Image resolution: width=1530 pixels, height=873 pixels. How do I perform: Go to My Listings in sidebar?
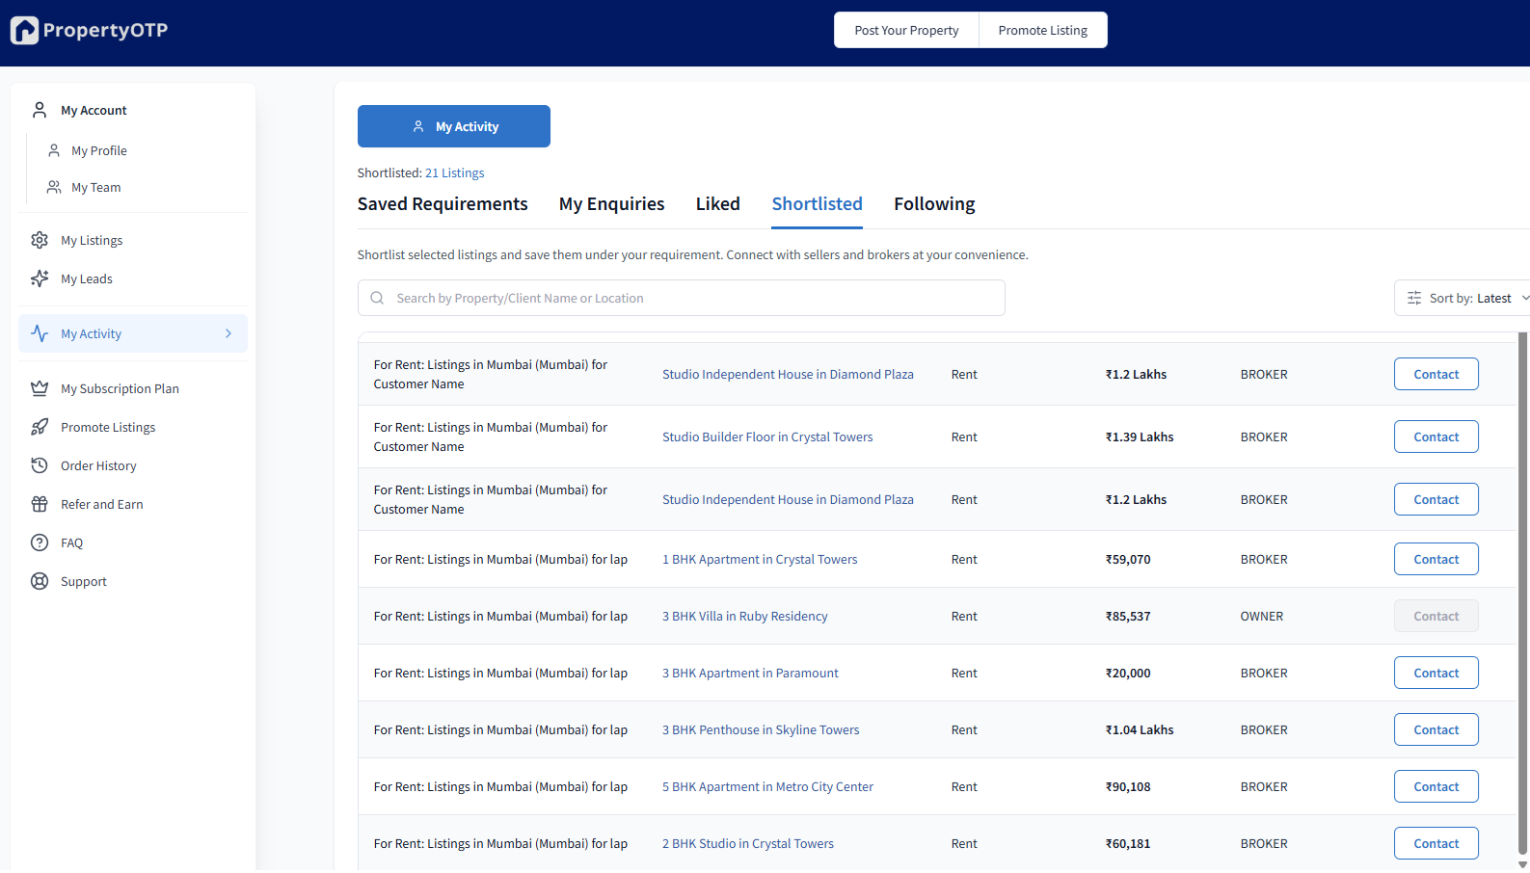92,240
